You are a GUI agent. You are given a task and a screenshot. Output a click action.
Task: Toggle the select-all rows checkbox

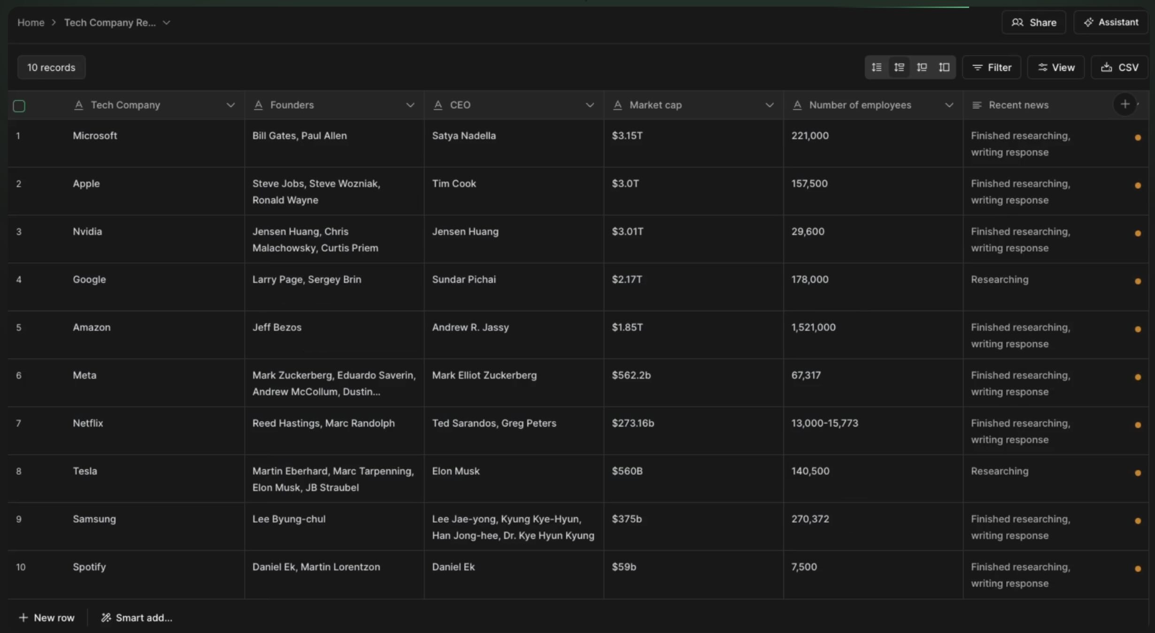tap(19, 106)
